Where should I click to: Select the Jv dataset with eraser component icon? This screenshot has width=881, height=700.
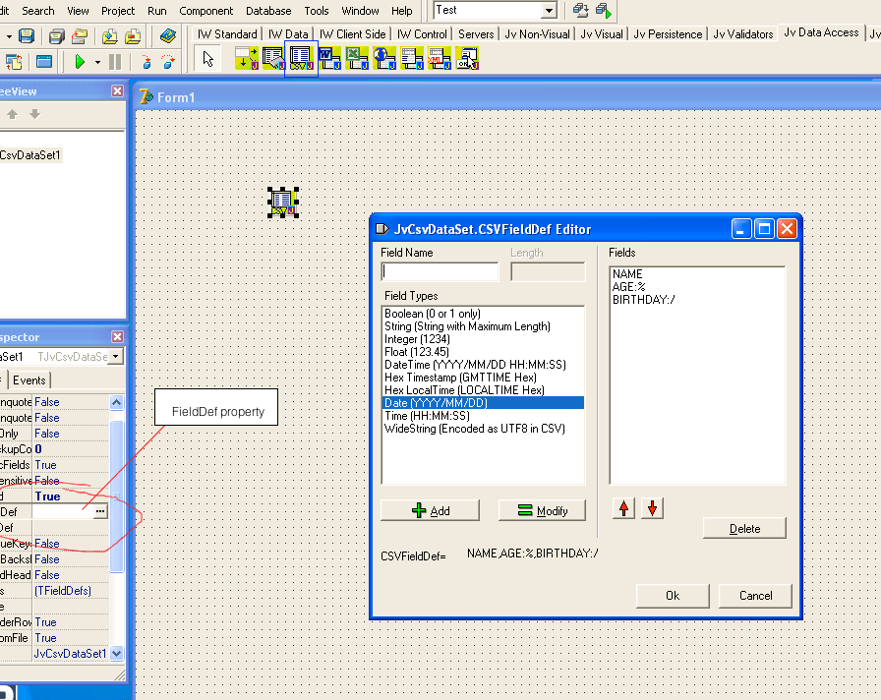tap(273, 58)
